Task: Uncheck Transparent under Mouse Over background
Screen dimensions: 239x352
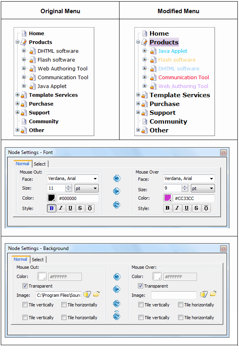Action: [140, 286]
